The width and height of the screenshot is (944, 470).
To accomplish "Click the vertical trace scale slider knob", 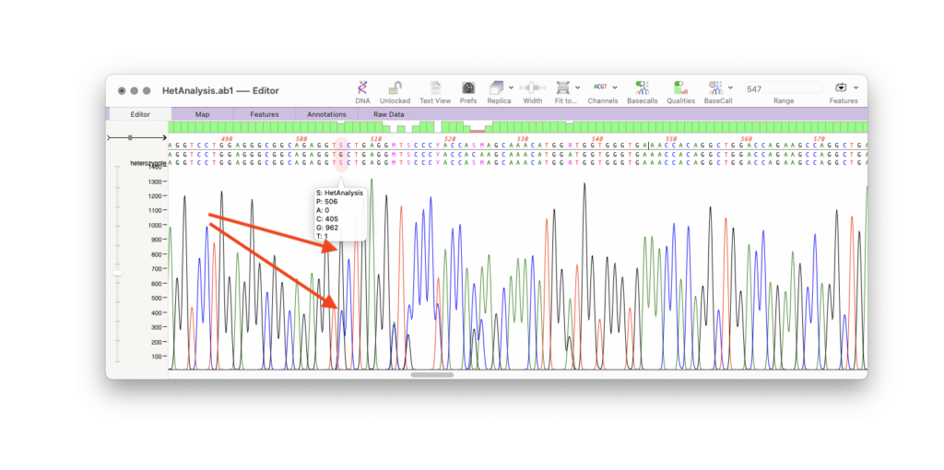I will [x=117, y=273].
